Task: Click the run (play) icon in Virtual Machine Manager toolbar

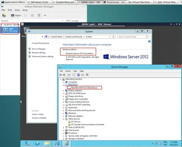Action: 26,15
